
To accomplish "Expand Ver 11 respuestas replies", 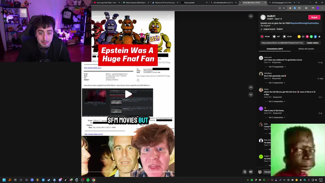I will (277, 67).
